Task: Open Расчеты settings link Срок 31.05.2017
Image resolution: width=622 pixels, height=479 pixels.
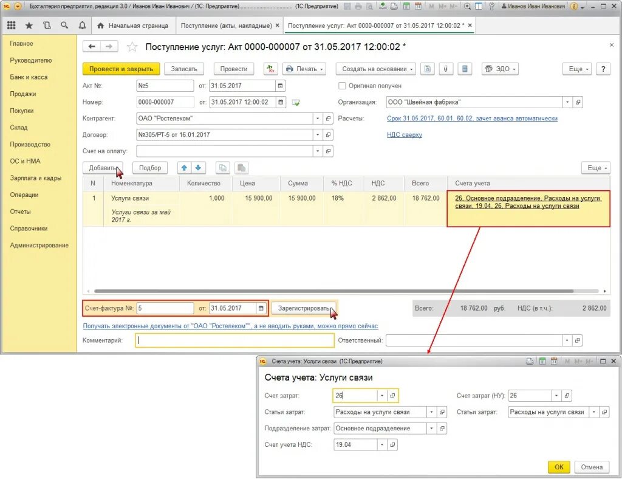Action: (x=472, y=119)
